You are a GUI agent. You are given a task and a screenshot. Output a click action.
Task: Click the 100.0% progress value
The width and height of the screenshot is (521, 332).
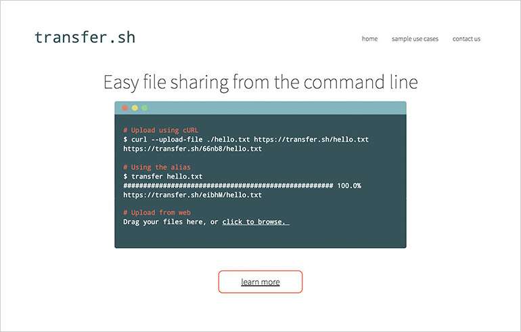coord(349,186)
